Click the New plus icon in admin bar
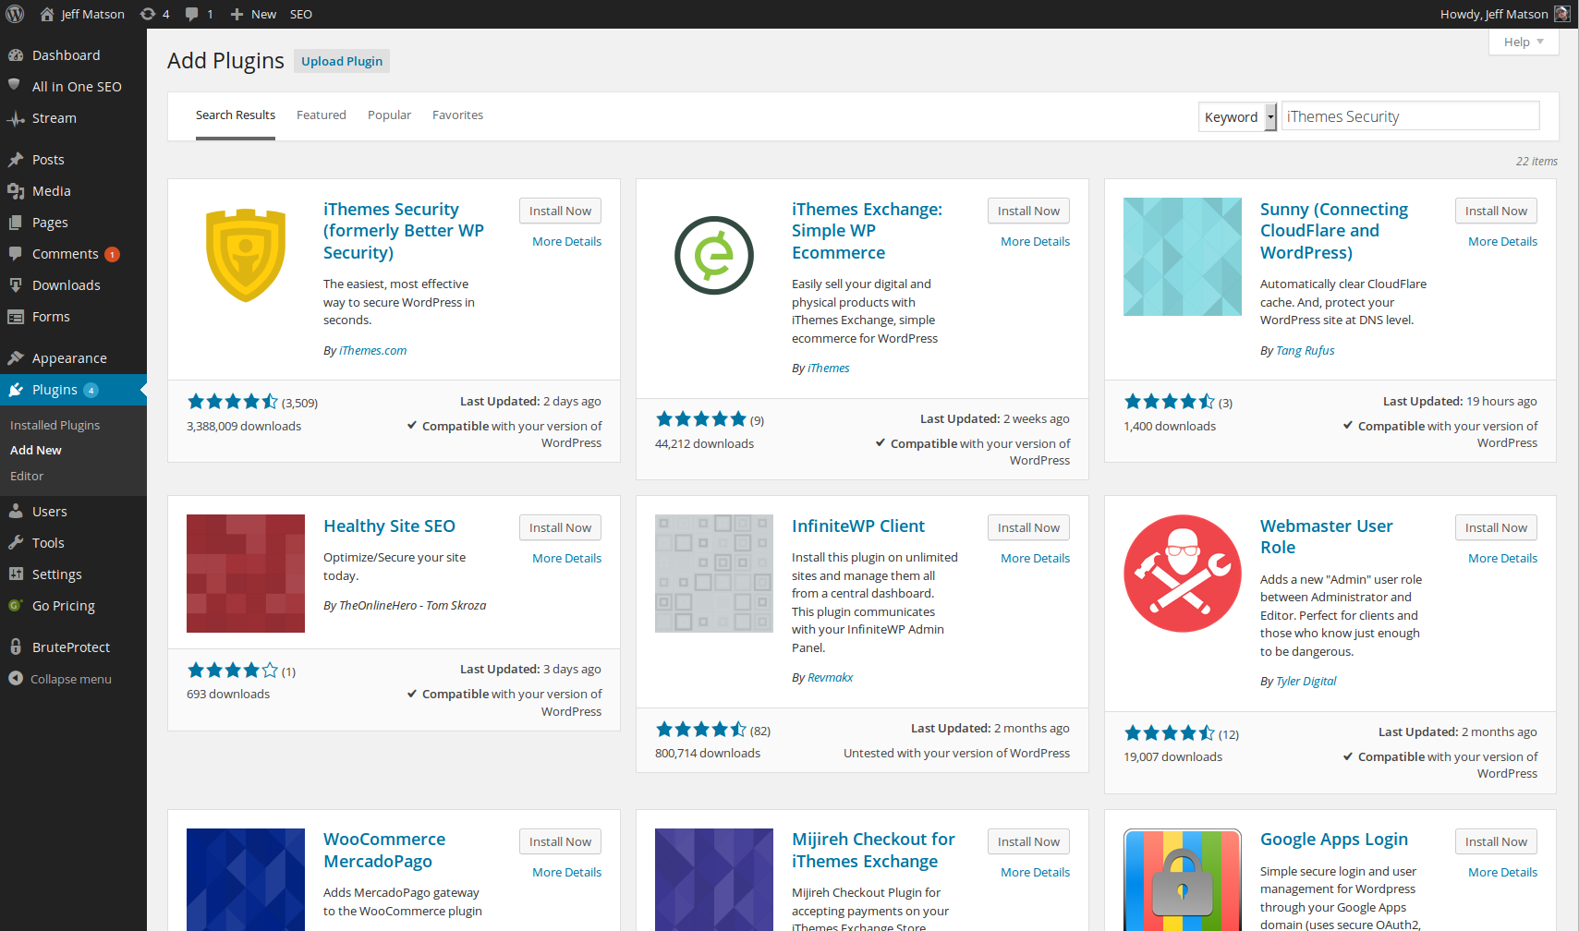1579x931 pixels. [237, 14]
